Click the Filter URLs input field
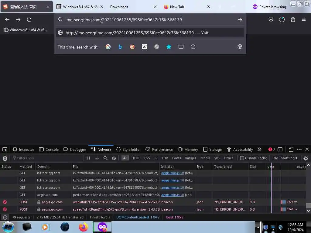 coord(48,158)
